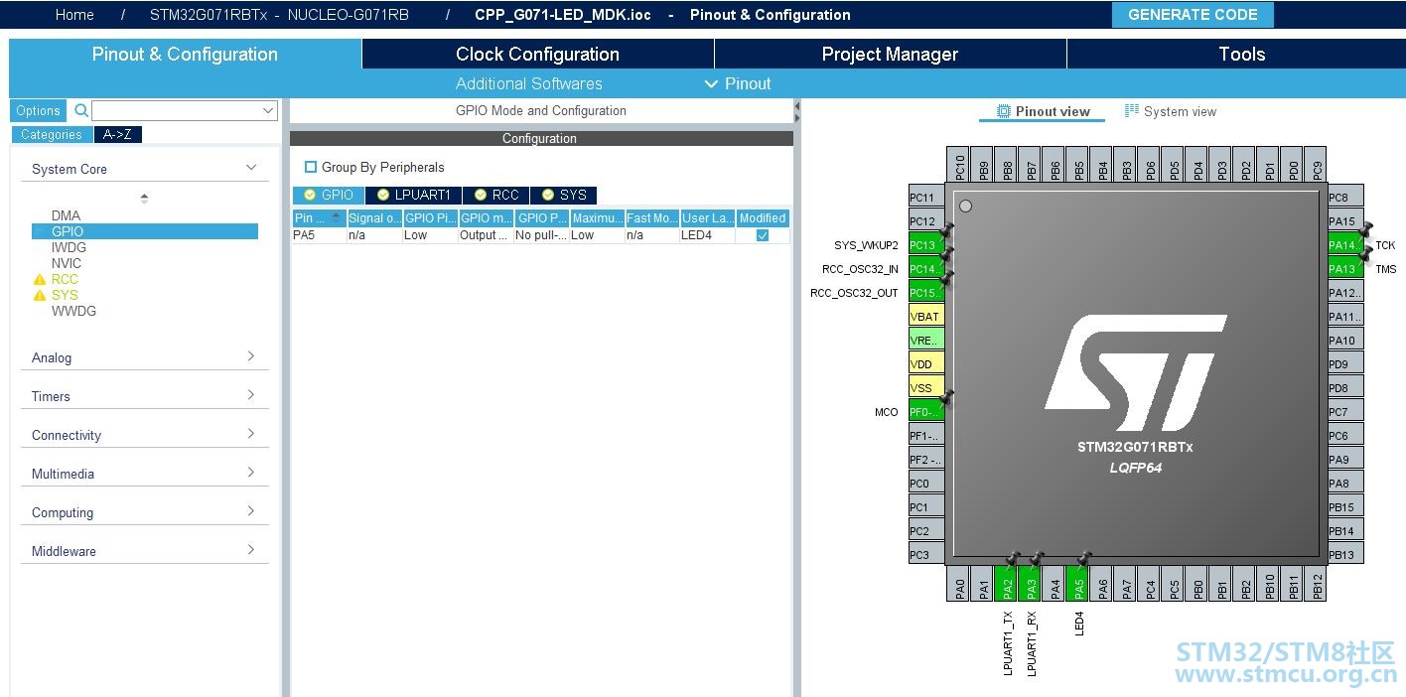Screen dimensions: 1406x697
Task: Click the RCC warning icon
Action: 40,279
